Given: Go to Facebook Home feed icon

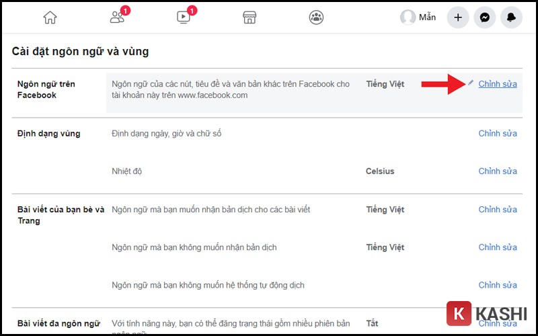Looking at the screenshot, I should pyautogui.click(x=50, y=17).
